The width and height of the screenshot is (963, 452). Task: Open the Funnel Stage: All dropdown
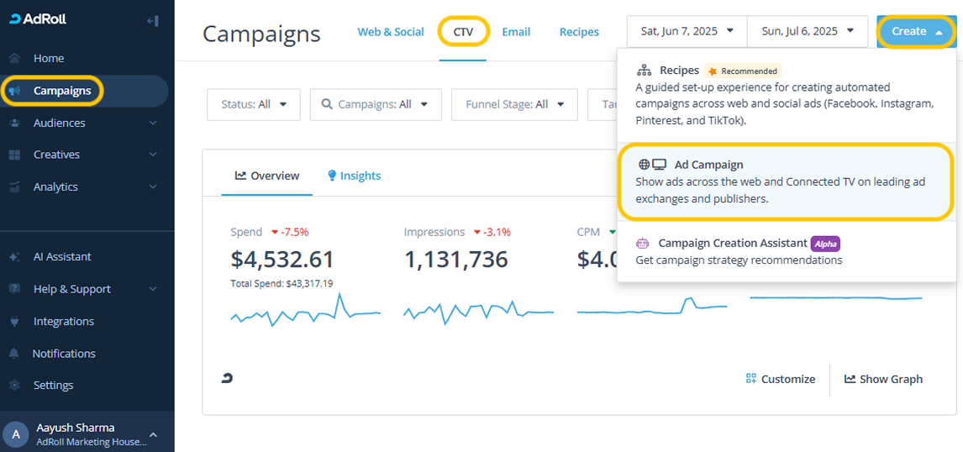click(x=514, y=105)
